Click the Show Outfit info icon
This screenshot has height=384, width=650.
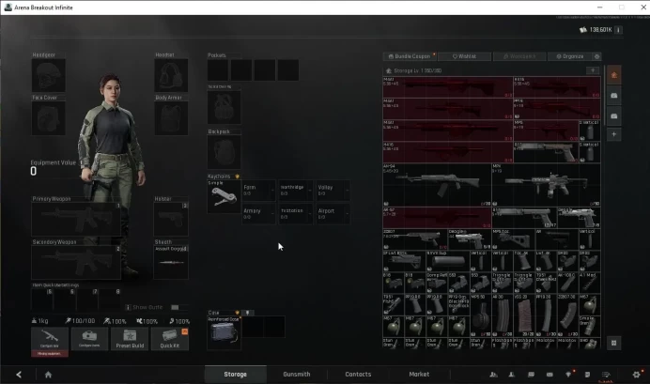coord(128,307)
